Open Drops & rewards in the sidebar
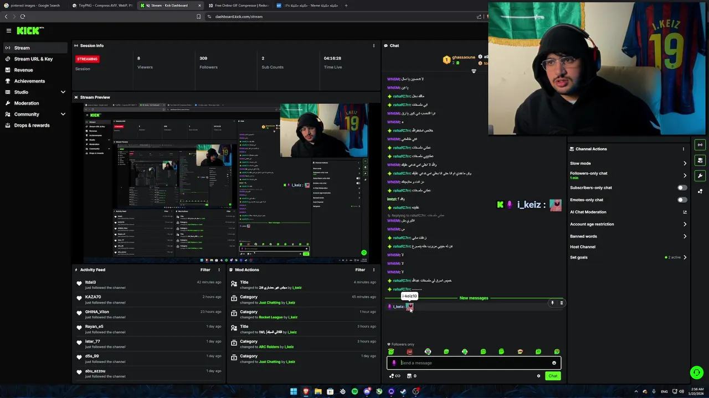The image size is (709, 398). (x=35, y=125)
